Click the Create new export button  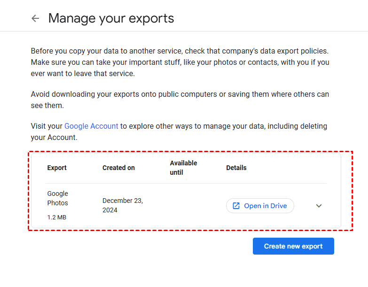293,246
